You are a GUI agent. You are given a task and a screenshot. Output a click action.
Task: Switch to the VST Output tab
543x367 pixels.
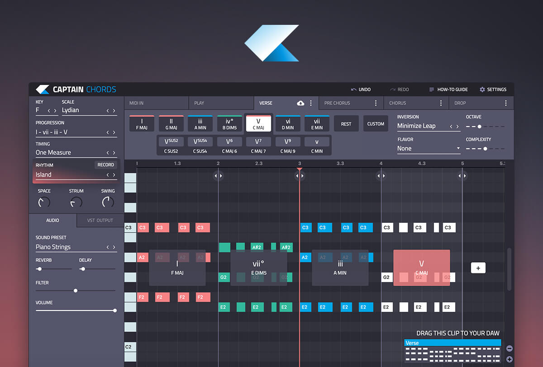pos(100,220)
